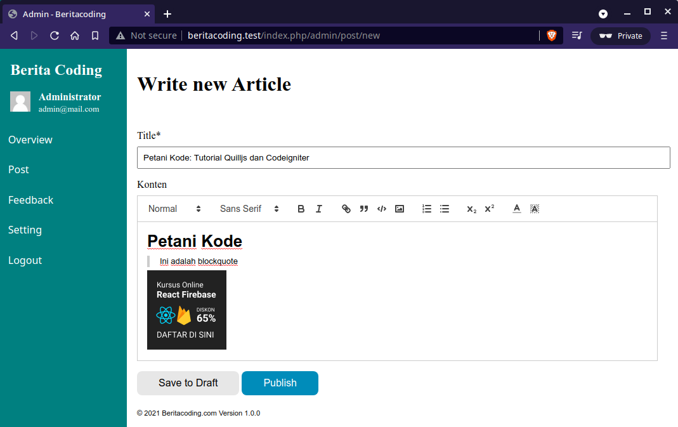Open the Normal paragraph style dropdown

click(x=173, y=208)
